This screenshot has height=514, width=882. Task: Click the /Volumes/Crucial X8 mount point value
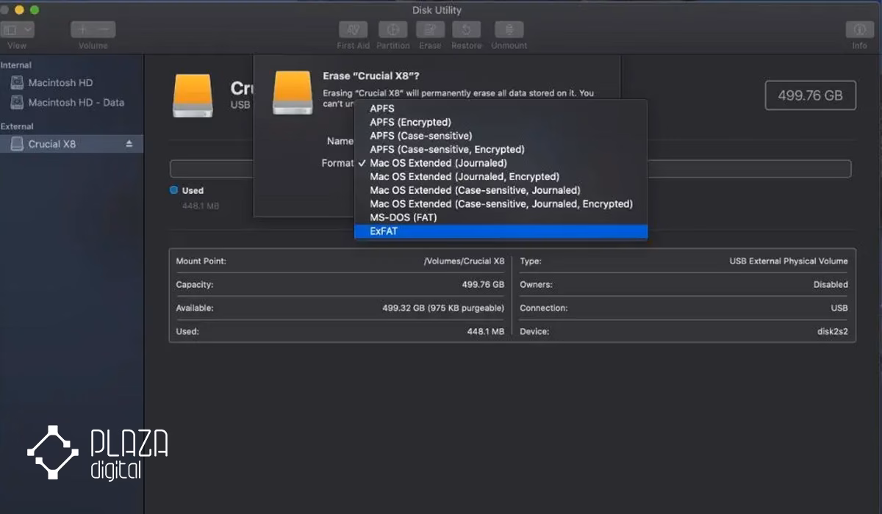click(464, 261)
